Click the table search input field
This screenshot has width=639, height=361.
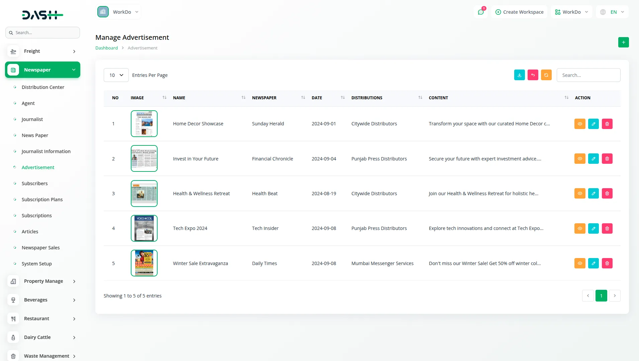588,75
